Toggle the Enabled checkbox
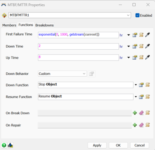Screen dimensions: 155x150 click(x=137, y=16)
